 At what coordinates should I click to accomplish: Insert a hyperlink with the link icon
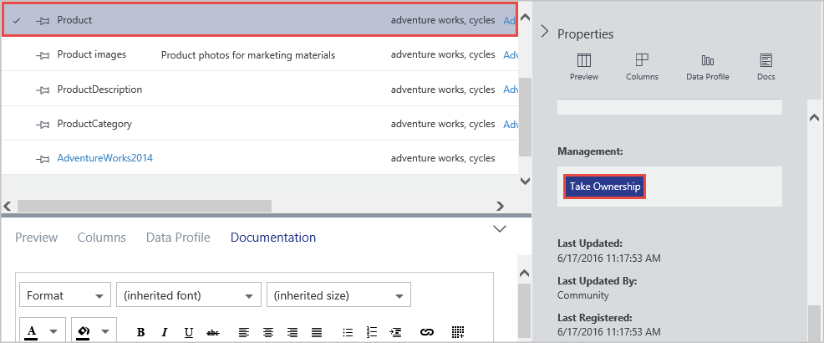(427, 332)
